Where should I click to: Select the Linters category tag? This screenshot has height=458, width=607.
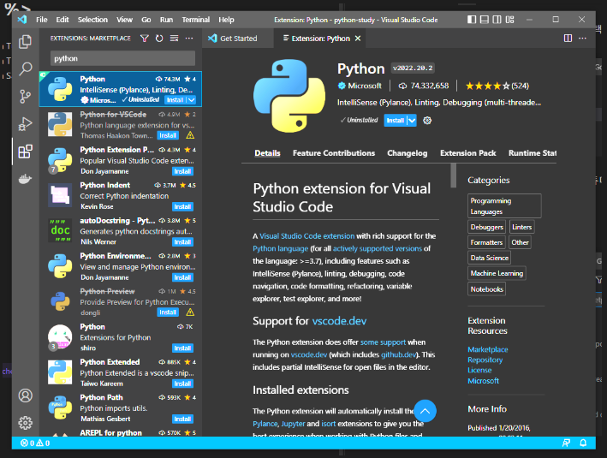tap(521, 227)
